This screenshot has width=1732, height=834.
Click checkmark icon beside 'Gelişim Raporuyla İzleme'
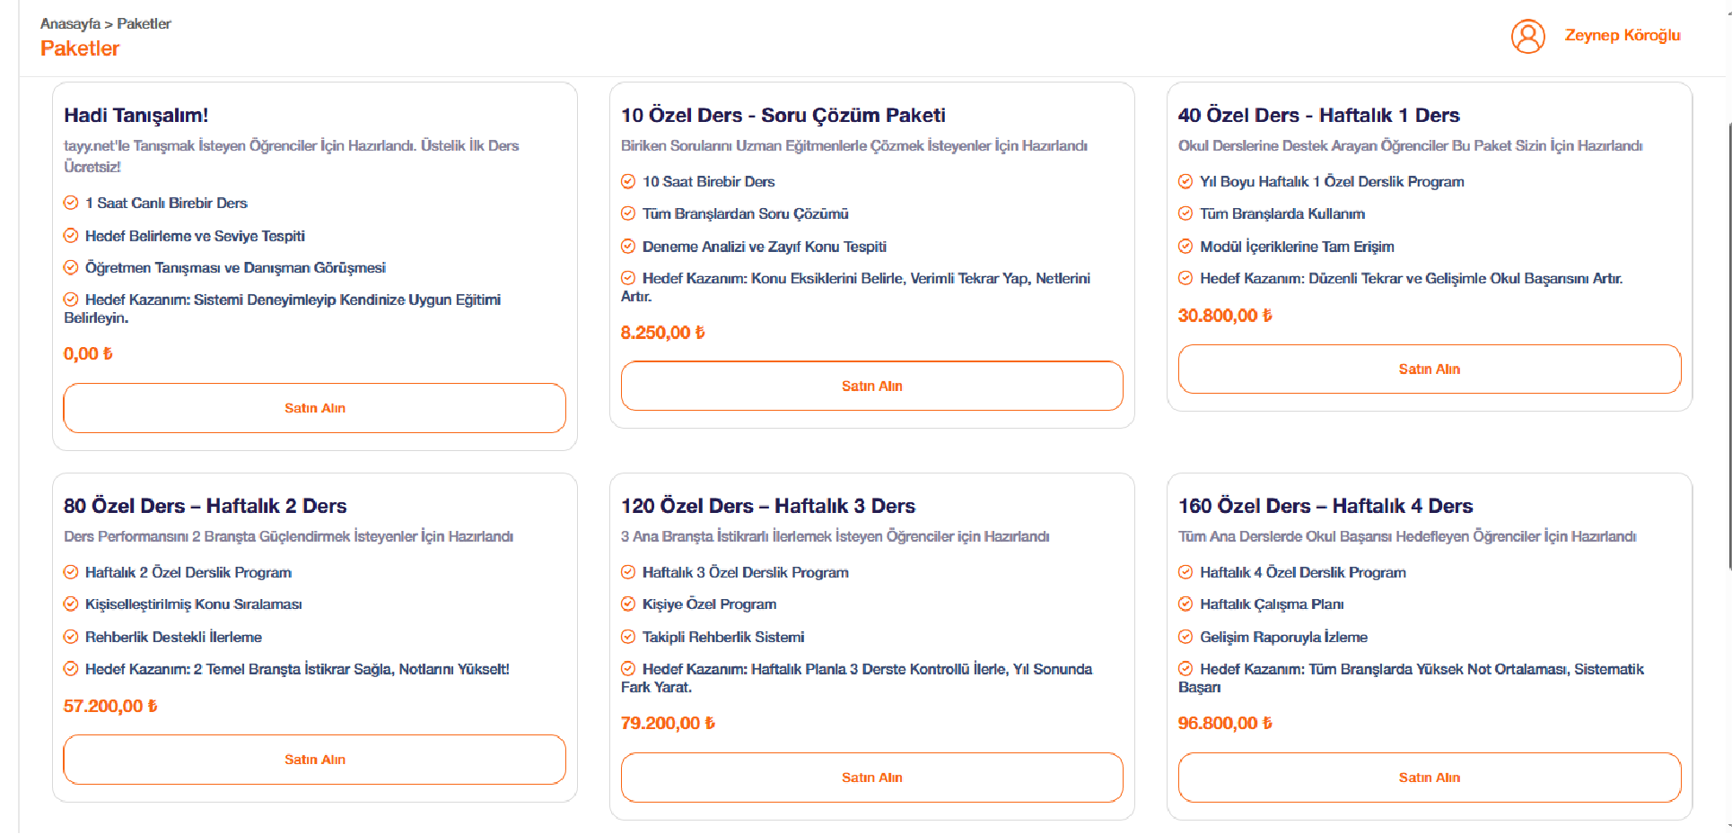coord(1185,637)
